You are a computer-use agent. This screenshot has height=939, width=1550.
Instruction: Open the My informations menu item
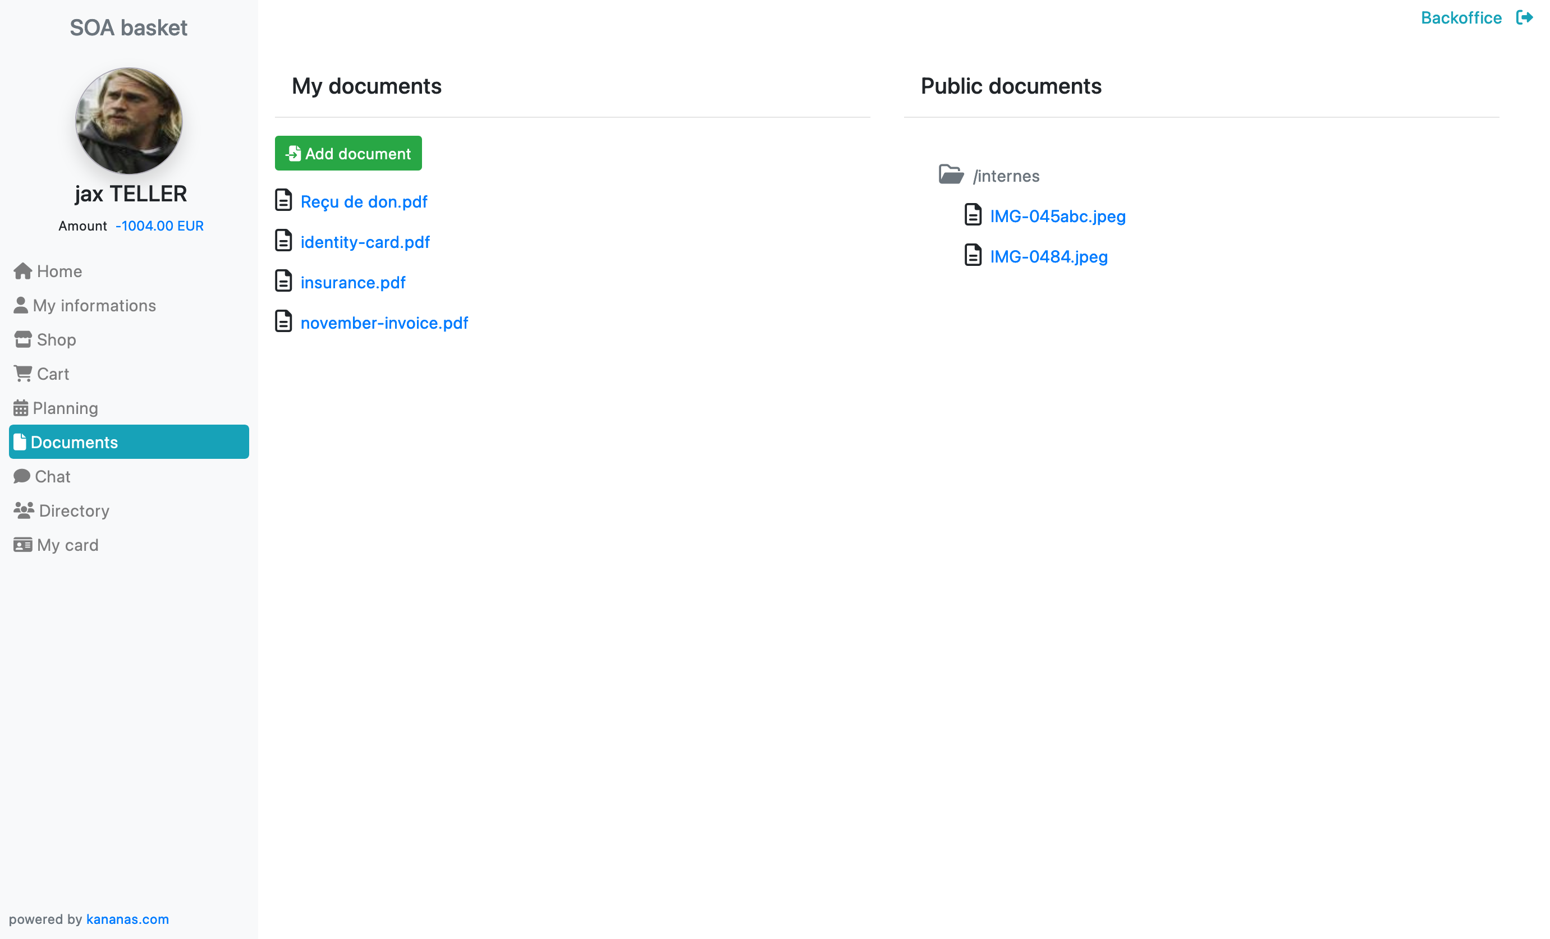click(129, 305)
